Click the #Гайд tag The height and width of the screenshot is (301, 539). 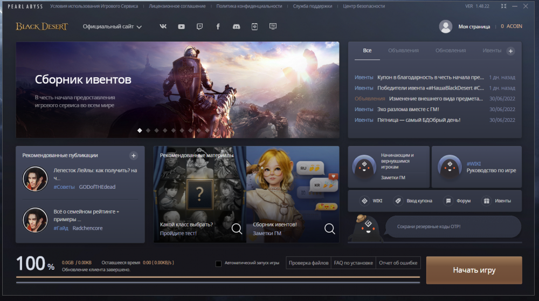(x=61, y=228)
